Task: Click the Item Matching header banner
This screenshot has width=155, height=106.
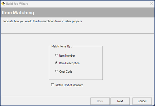Action: pyautogui.click(x=77, y=12)
